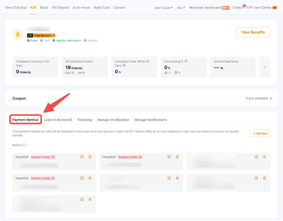Switch to the Leave A Review tab
Viewport: 283px width, 221px height.
[x=58, y=120]
